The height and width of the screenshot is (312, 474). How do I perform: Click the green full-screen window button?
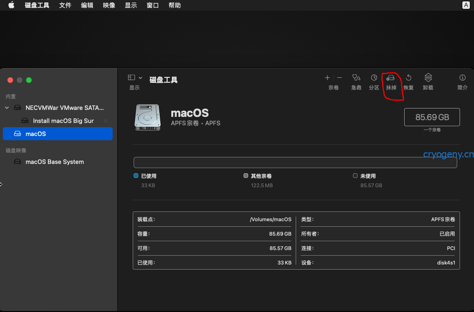29,80
